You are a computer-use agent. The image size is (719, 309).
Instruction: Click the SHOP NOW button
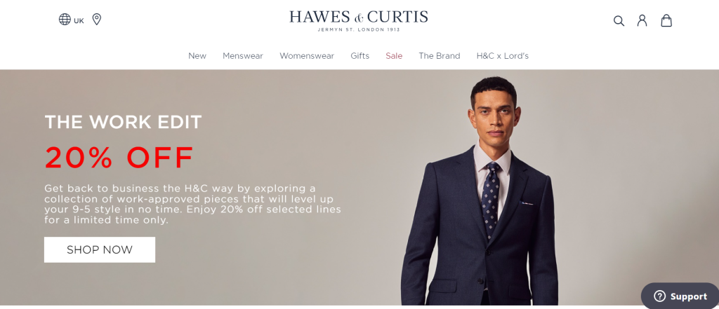click(x=100, y=249)
